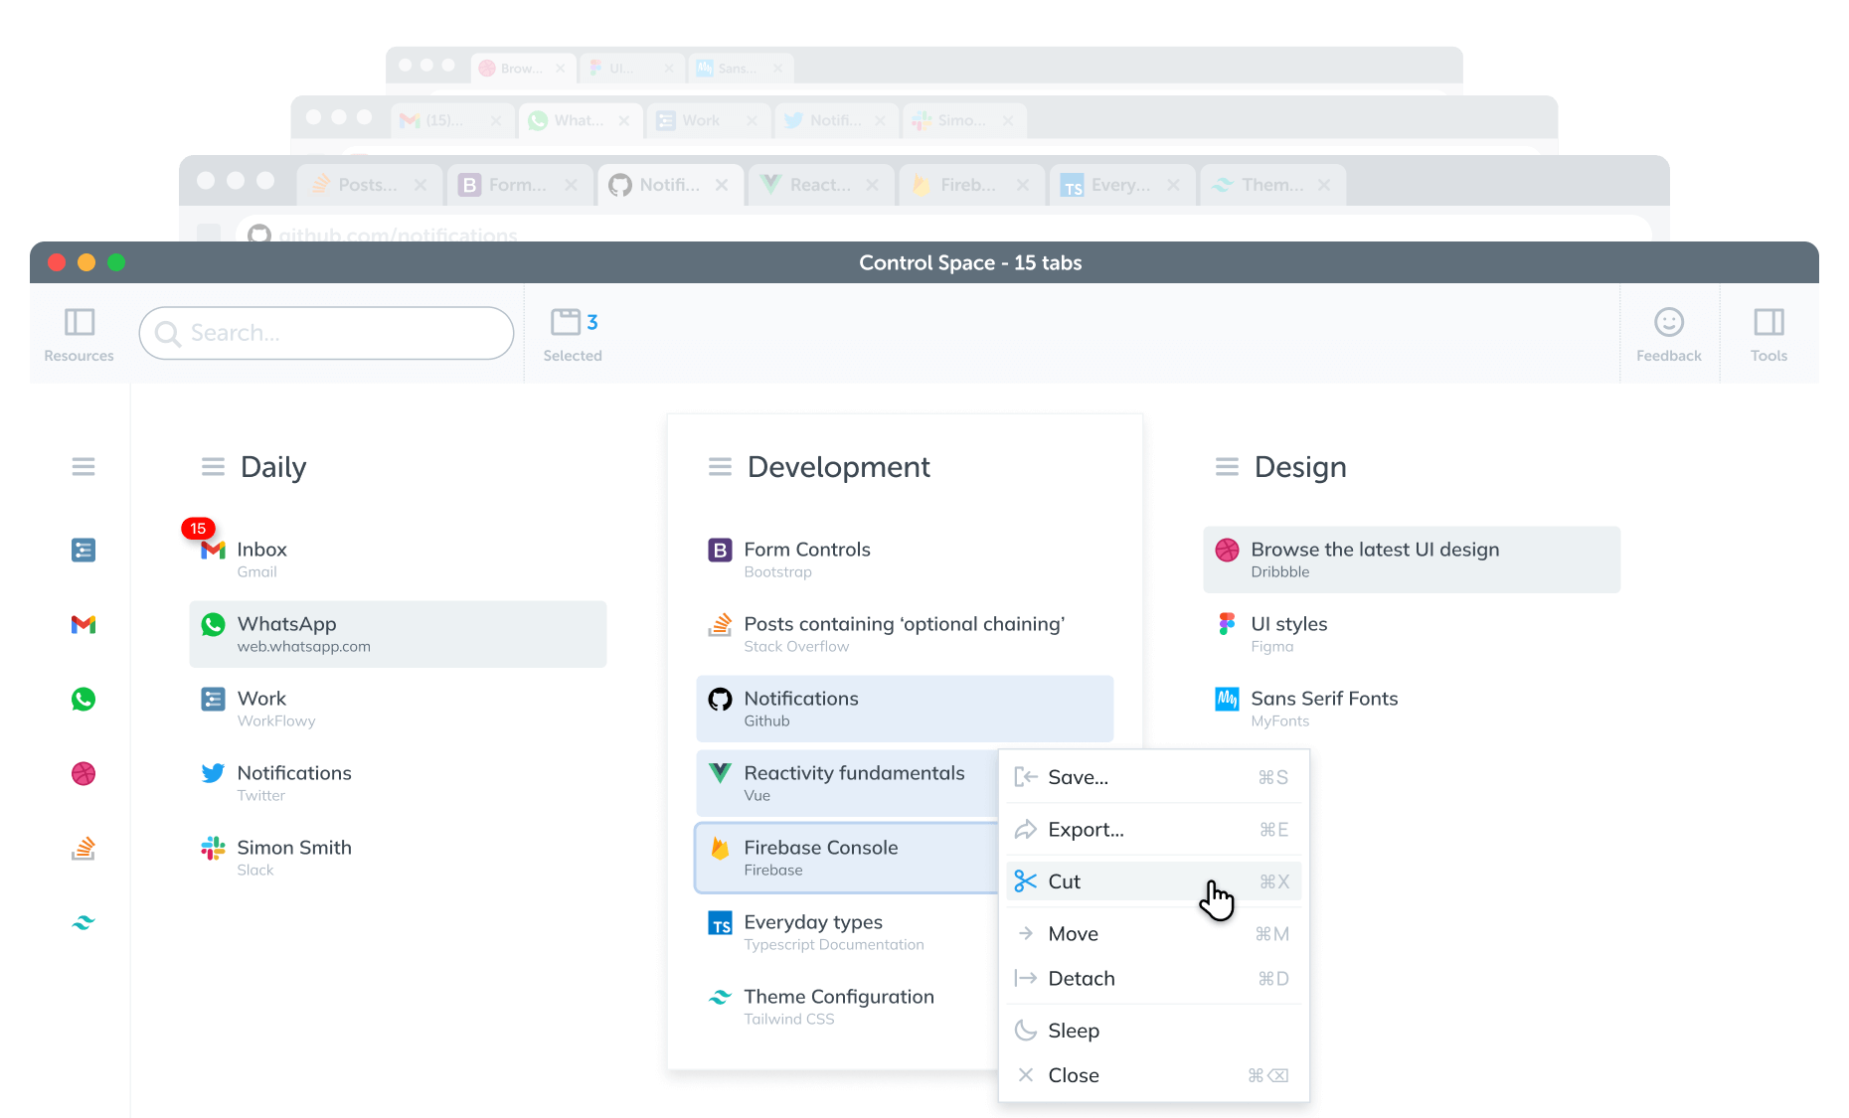
Task: Select the Tailwind icon in sidebar
Action: tap(84, 922)
